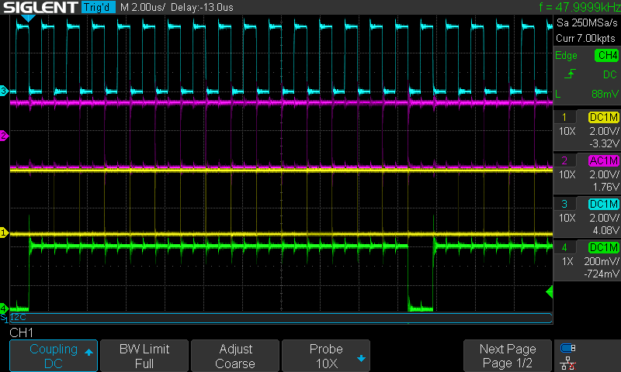Click the USB drive status icon

pos(568,348)
